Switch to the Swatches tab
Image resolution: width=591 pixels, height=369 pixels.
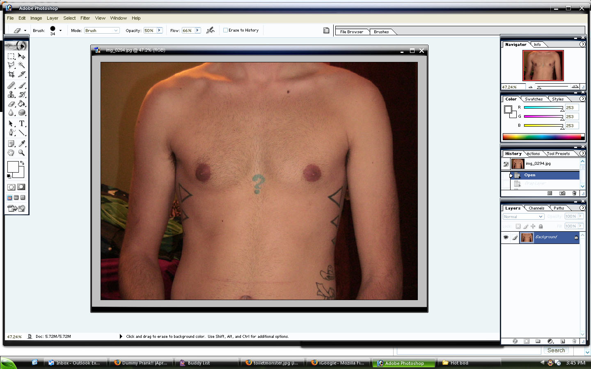click(534, 99)
